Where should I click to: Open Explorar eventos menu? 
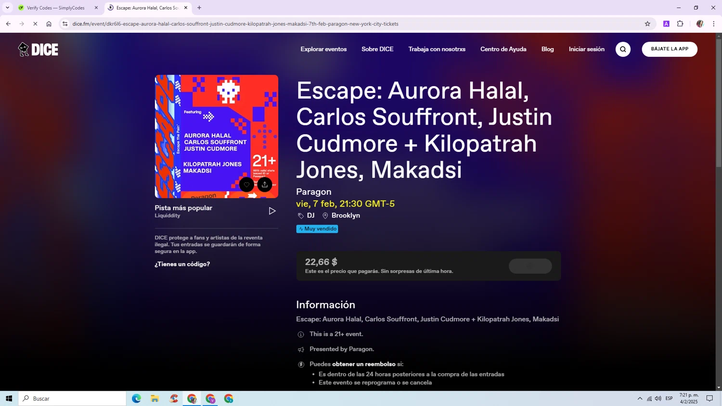(323, 49)
